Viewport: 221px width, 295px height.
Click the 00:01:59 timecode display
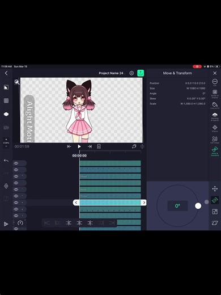pos(22,146)
